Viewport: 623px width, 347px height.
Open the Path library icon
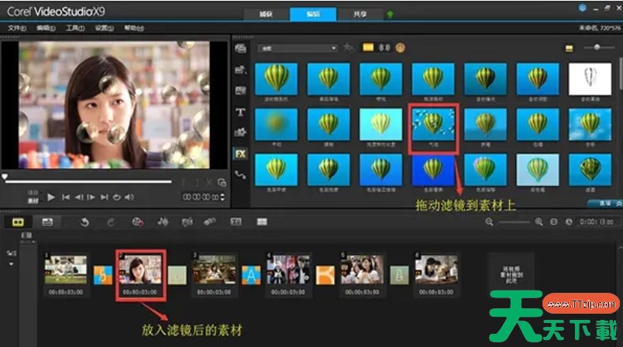(x=240, y=175)
